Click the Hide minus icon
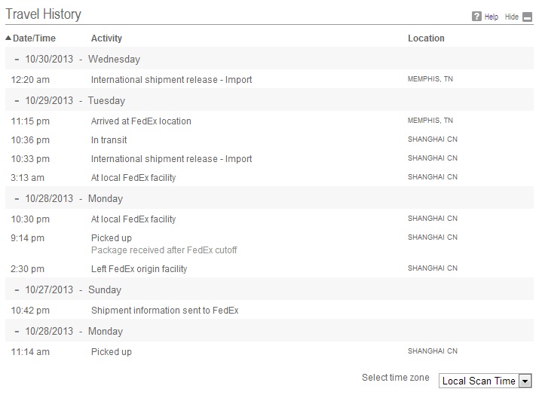The height and width of the screenshot is (395, 539). tap(527, 17)
